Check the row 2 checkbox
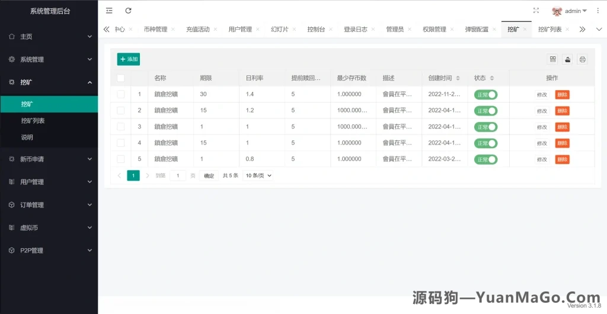607x314 pixels. click(121, 111)
